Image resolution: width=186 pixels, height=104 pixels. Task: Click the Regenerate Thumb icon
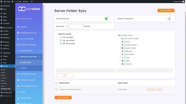point(18,74)
